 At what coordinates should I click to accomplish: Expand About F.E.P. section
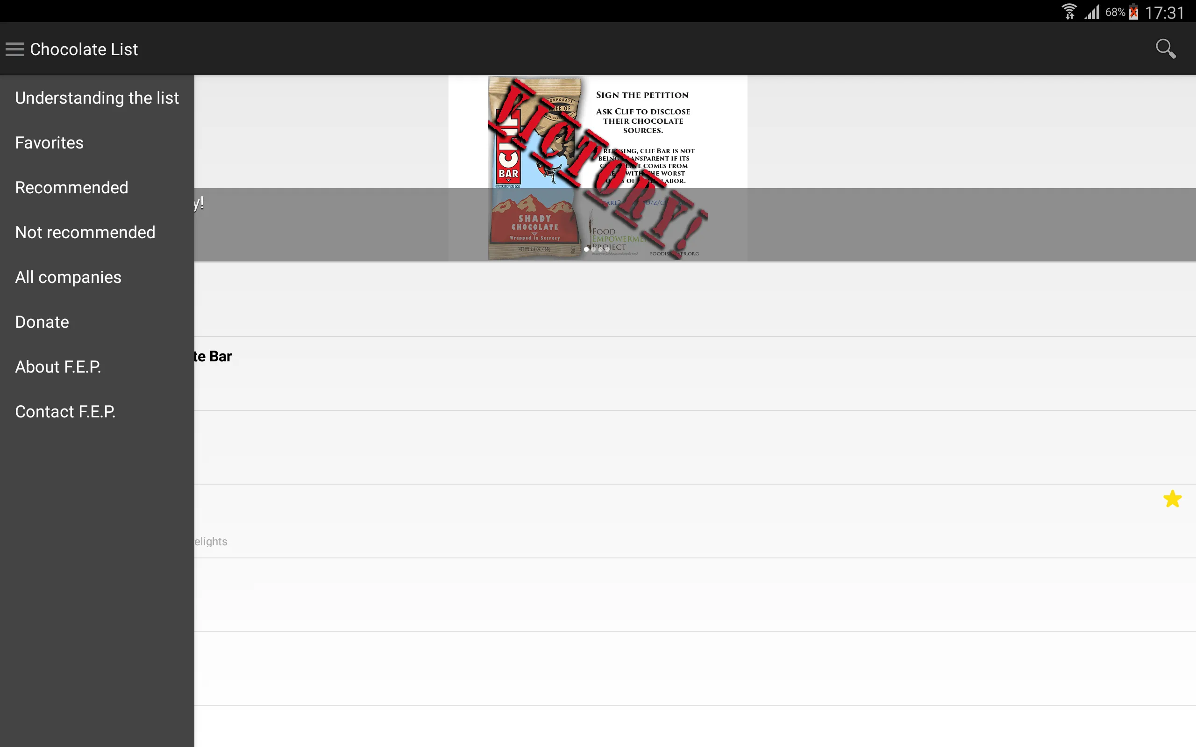pyautogui.click(x=57, y=366)
